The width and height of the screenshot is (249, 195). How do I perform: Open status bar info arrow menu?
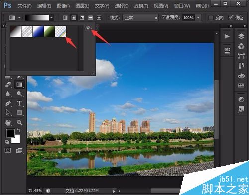(x=114, y=191)
